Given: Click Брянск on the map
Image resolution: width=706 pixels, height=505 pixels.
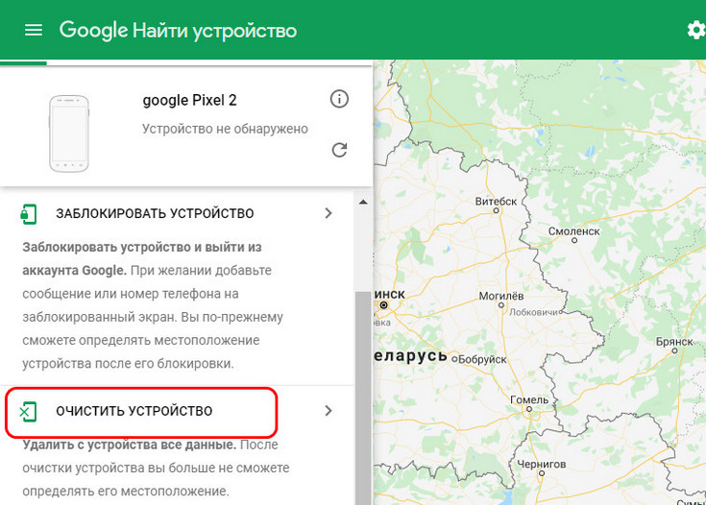Looking at the screenshot, I should [x=674, y=342].
